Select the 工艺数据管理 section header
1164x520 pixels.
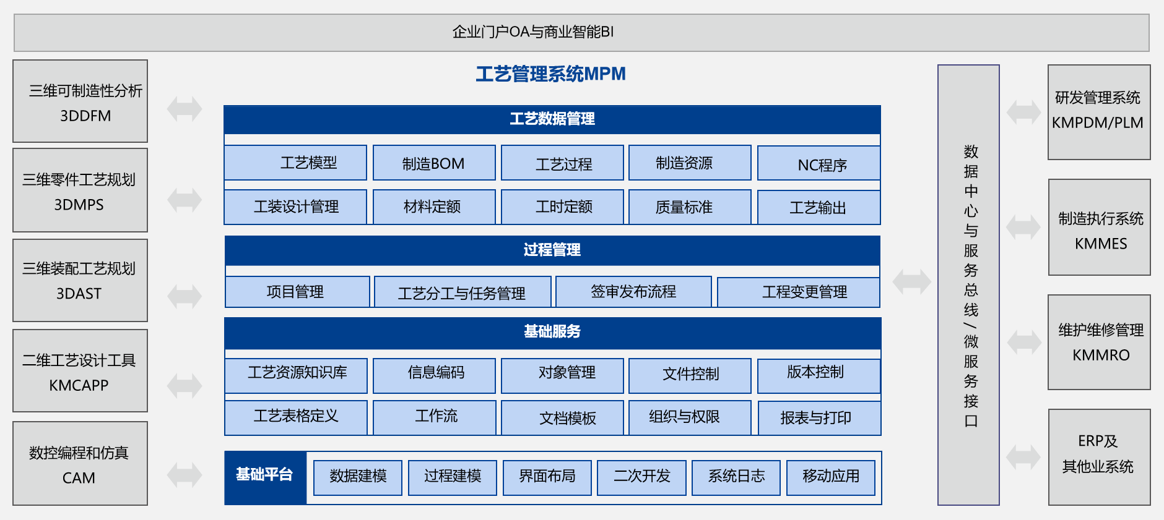coord(552,119)
